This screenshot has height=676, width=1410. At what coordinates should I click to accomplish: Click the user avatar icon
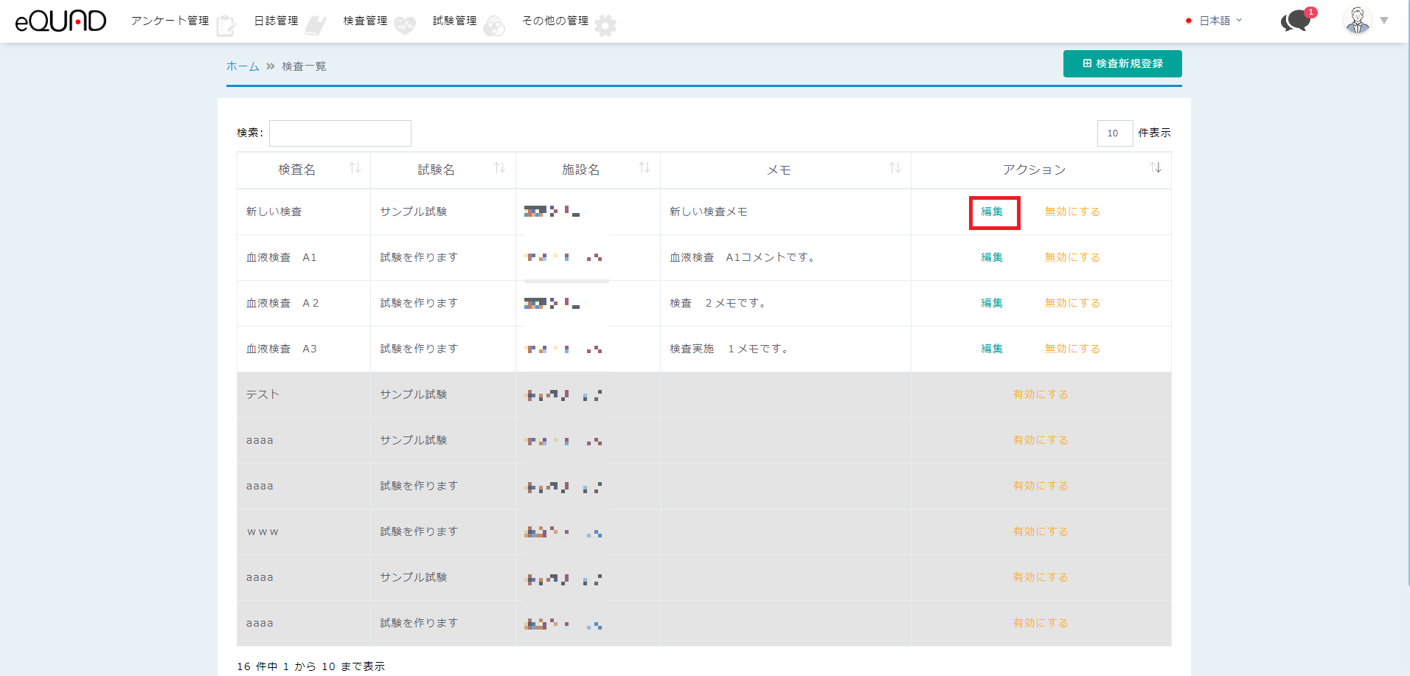(1357, 21)
